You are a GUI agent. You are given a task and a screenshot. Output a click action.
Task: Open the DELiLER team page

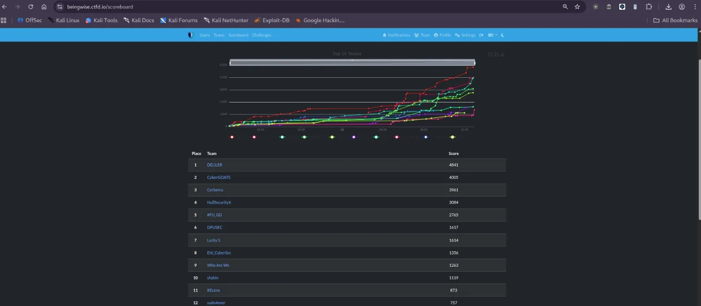(215, 165)
